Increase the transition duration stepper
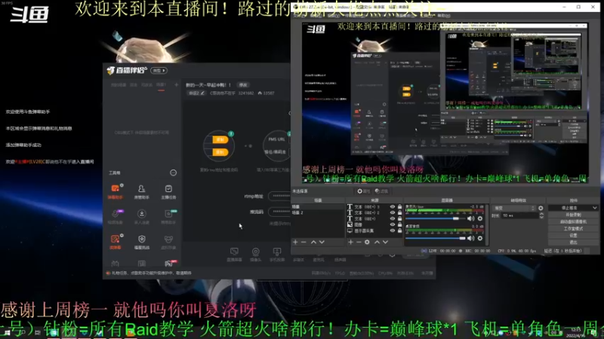The width and height of the screenshot is (604, 339). tap(541, 214)
